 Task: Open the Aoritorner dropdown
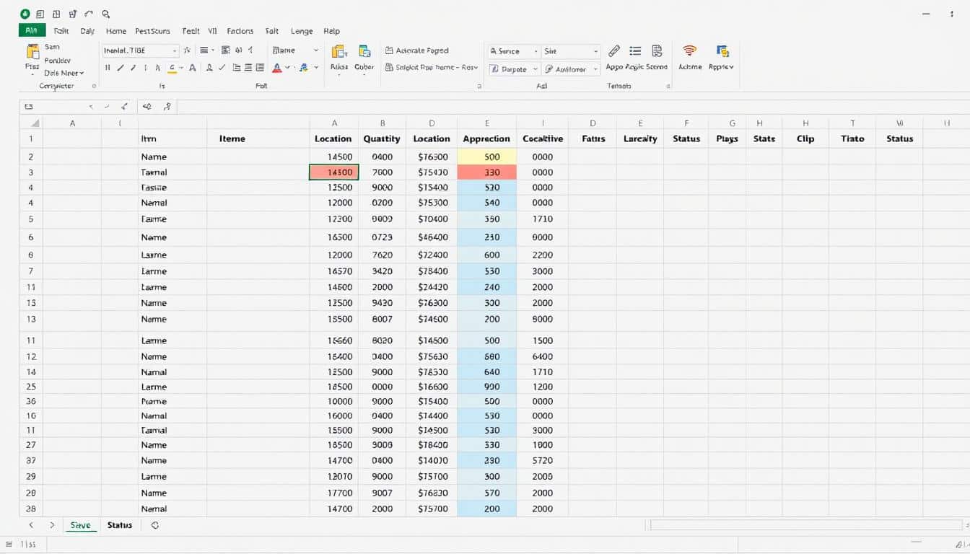tap(571, 69)
